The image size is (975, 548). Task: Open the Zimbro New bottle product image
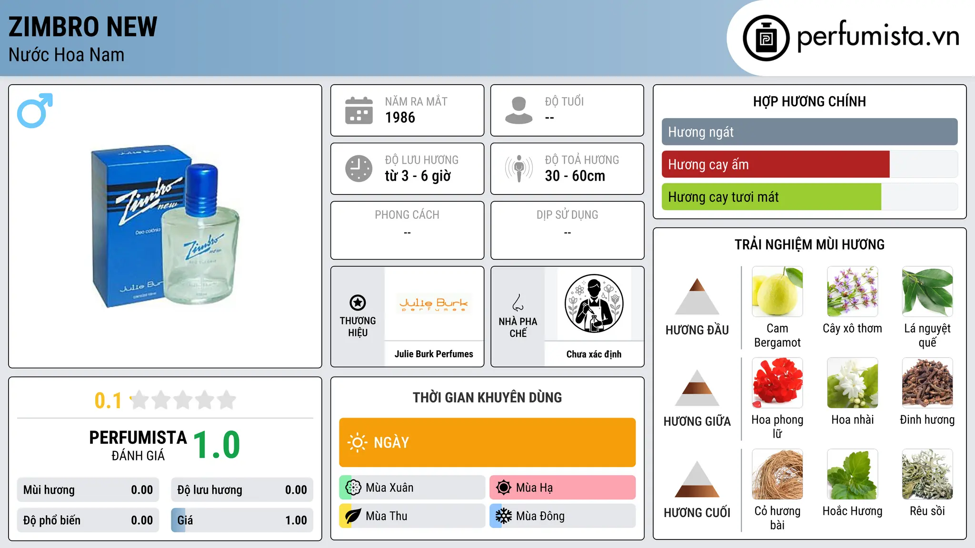click(165, 226)
